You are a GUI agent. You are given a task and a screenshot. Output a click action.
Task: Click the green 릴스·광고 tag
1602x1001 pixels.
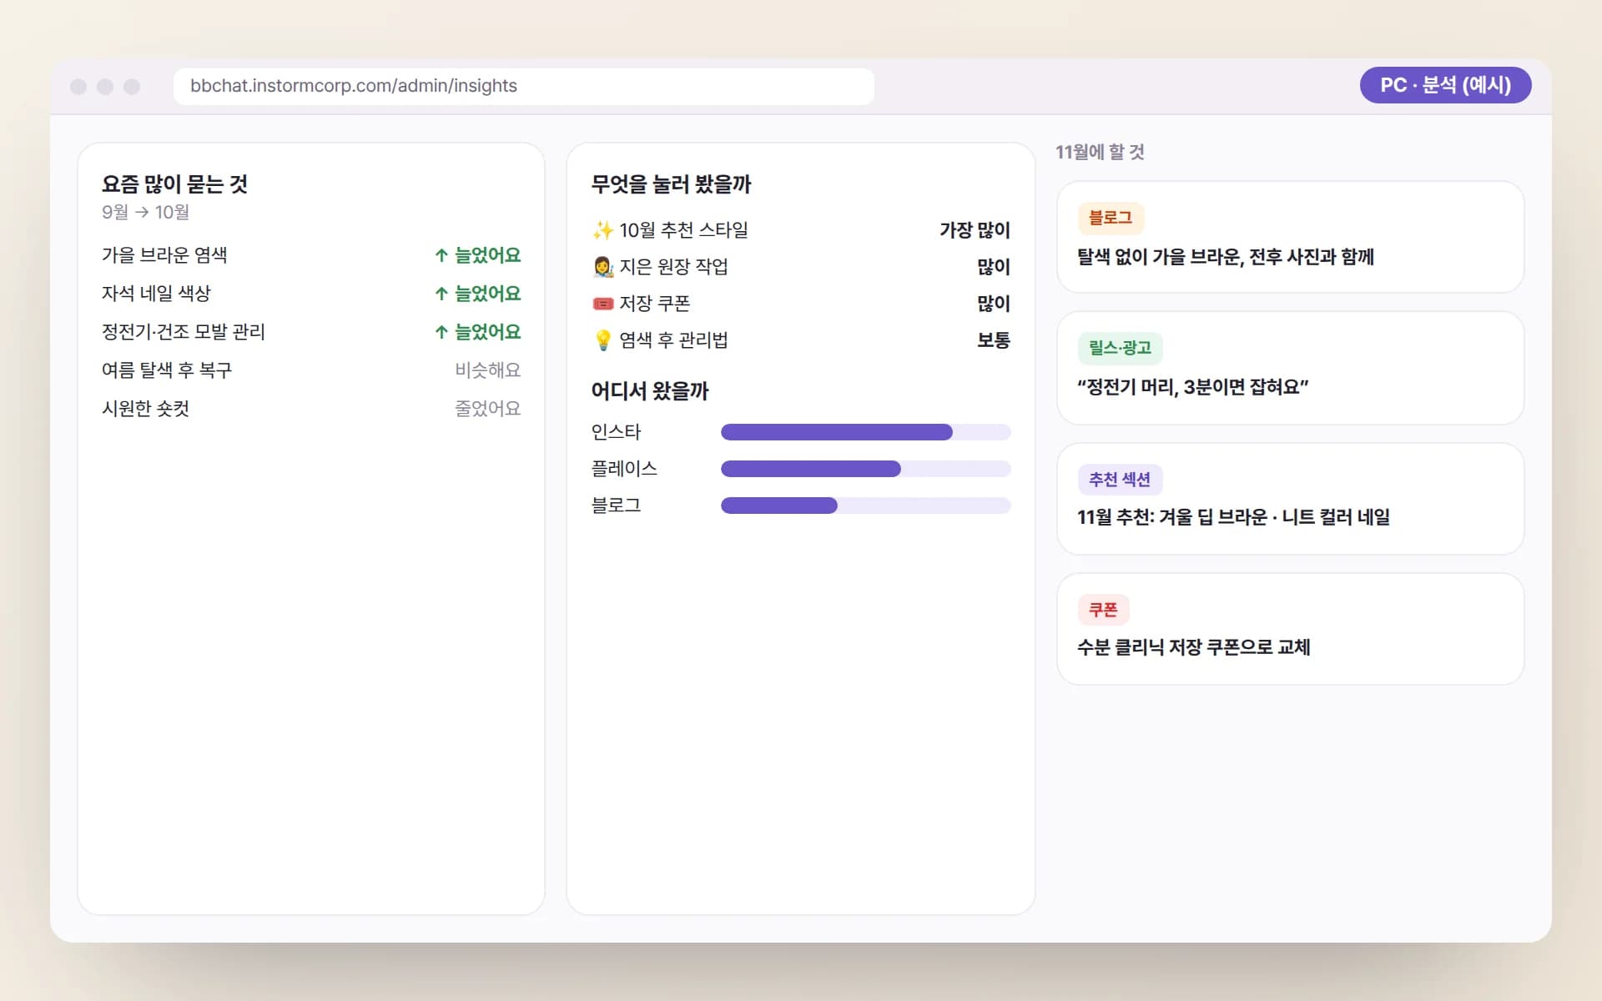click(x=1120, y=348)
